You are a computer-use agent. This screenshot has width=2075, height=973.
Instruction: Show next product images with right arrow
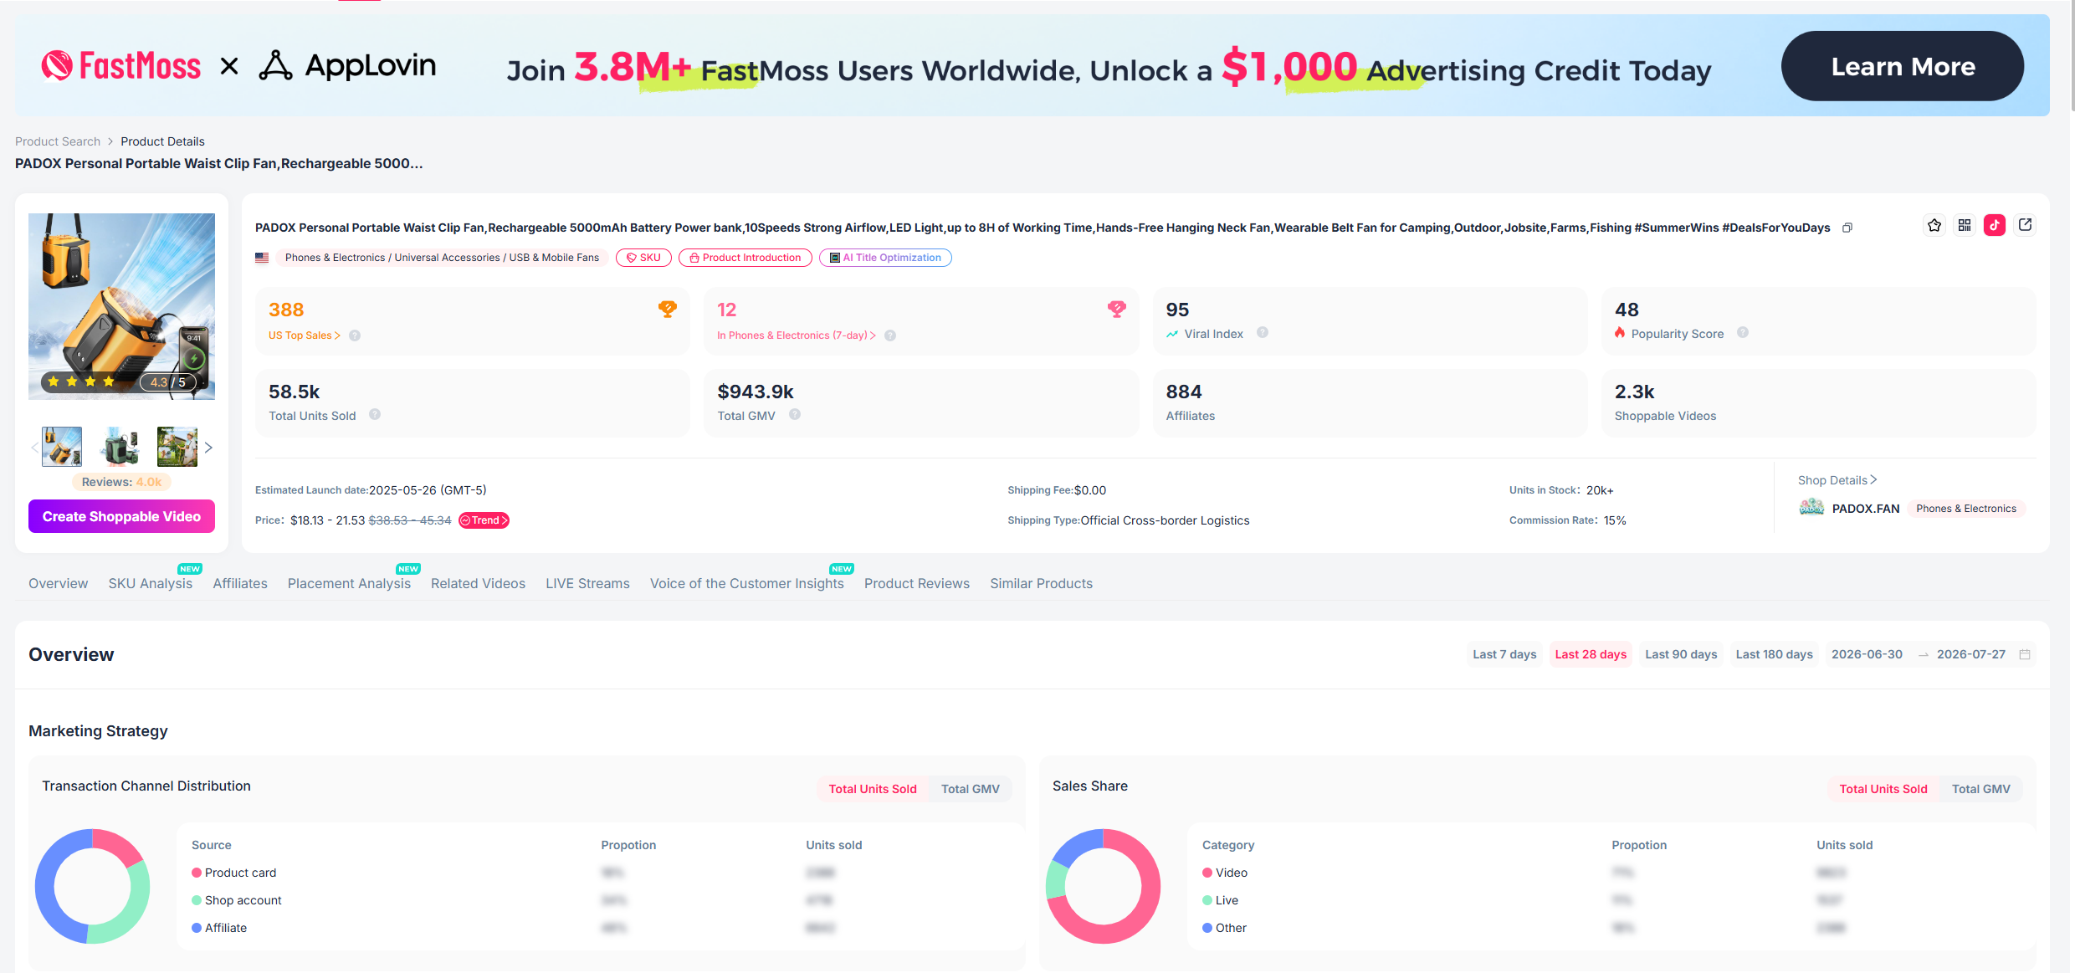pos(208,448)
